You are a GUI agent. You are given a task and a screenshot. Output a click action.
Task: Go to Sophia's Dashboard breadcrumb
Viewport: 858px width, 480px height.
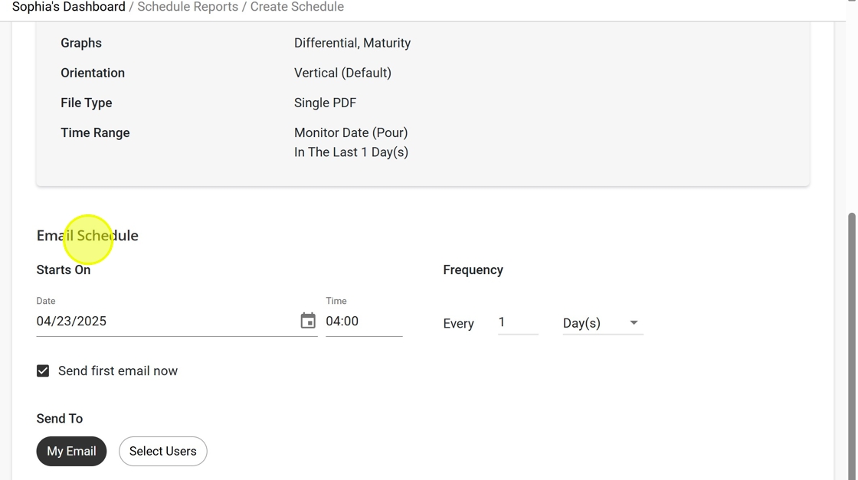tap(68, 7)
